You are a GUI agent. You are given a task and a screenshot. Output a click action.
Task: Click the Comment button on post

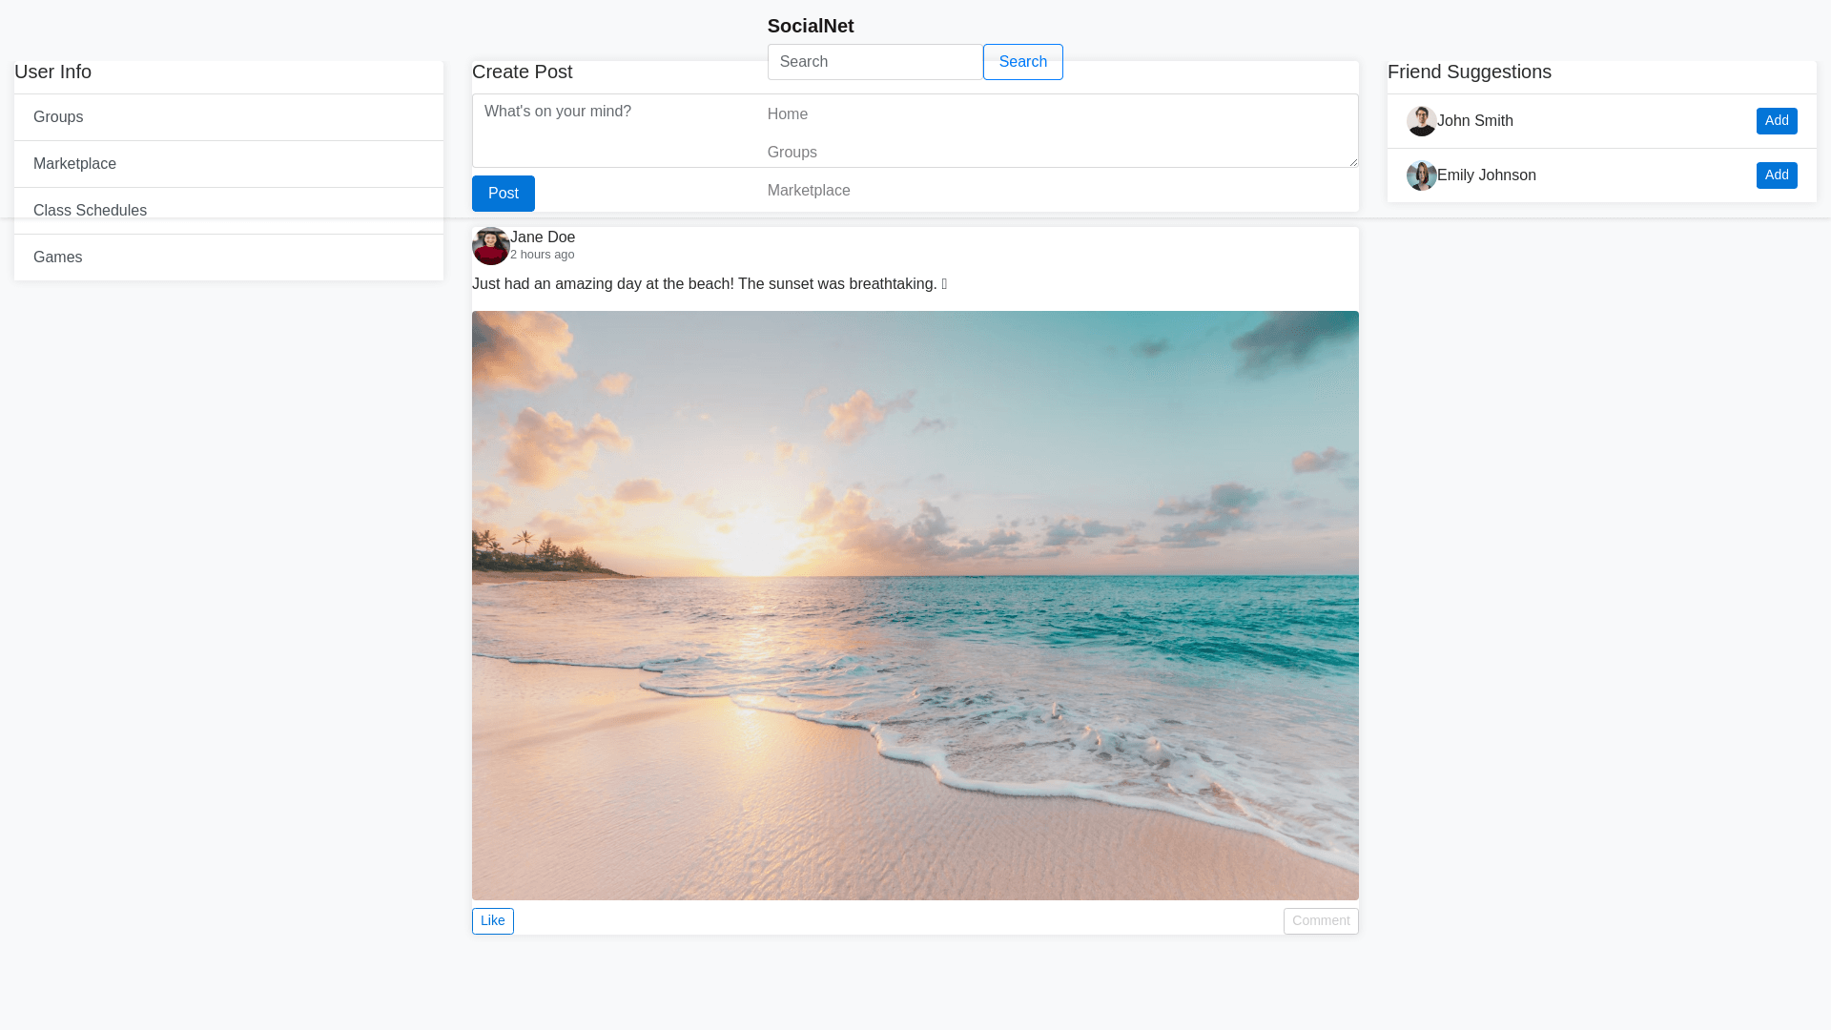(x=1320, y=921)
